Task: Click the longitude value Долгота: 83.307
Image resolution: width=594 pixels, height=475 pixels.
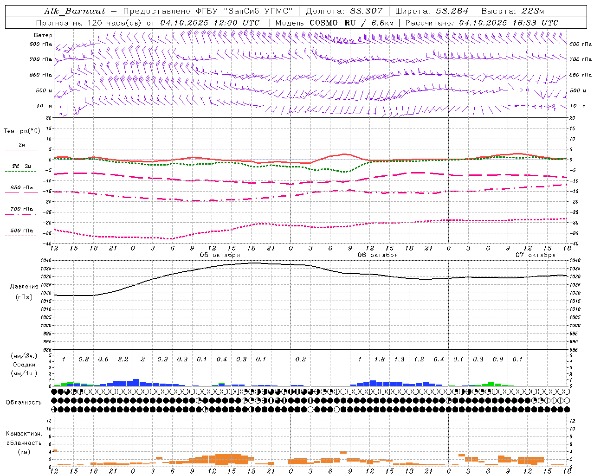Action: coord(344,11)
